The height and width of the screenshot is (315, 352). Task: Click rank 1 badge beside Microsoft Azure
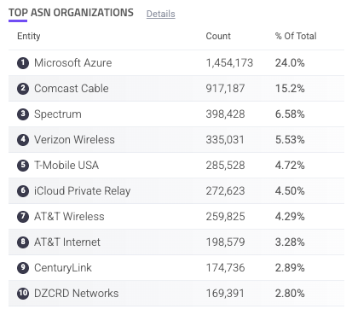coord(23,63)
